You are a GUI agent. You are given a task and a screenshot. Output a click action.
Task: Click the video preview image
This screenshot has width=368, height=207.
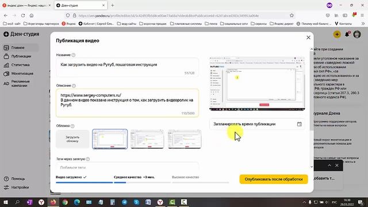click(257, 83)
